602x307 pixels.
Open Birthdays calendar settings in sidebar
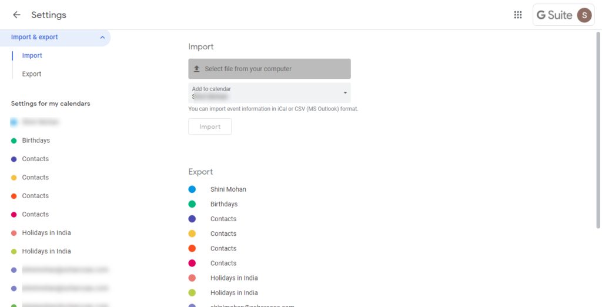[x=36, y=141]
